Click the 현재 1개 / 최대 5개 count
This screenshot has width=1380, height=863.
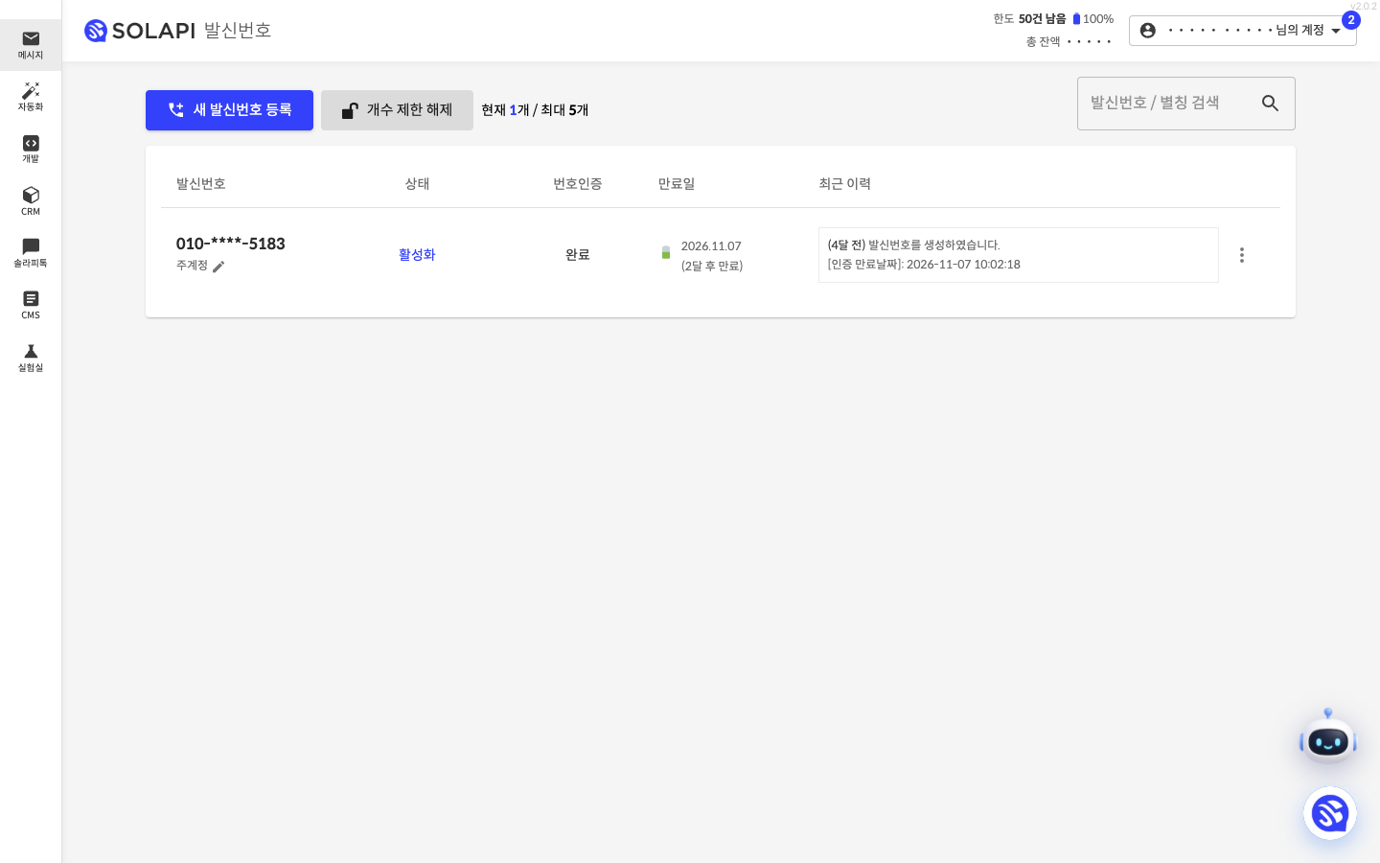tap(535, 110)
